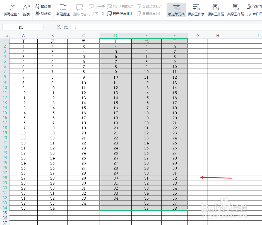
Task: Click 重置所有批注
Action: tap(150, 14)
